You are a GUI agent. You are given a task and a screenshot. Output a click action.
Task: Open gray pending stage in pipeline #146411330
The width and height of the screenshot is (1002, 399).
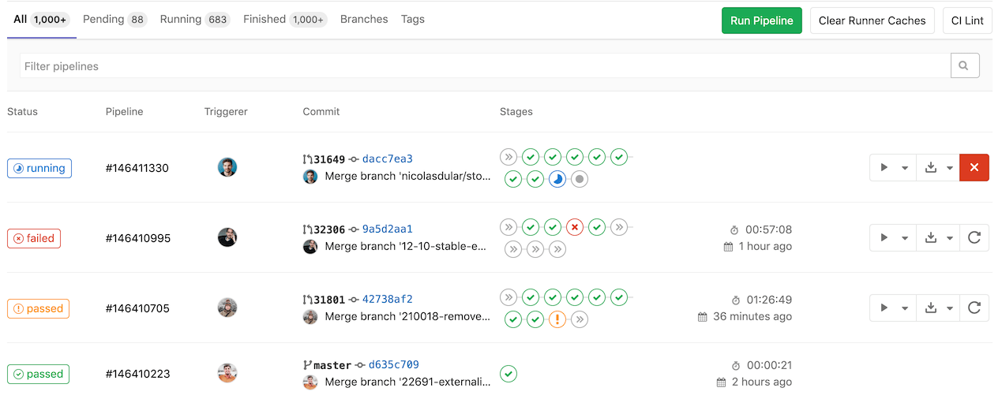[x=580, y=179]
